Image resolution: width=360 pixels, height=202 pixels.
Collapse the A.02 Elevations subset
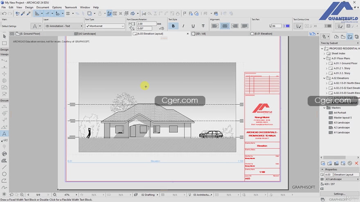pos(324,78)
